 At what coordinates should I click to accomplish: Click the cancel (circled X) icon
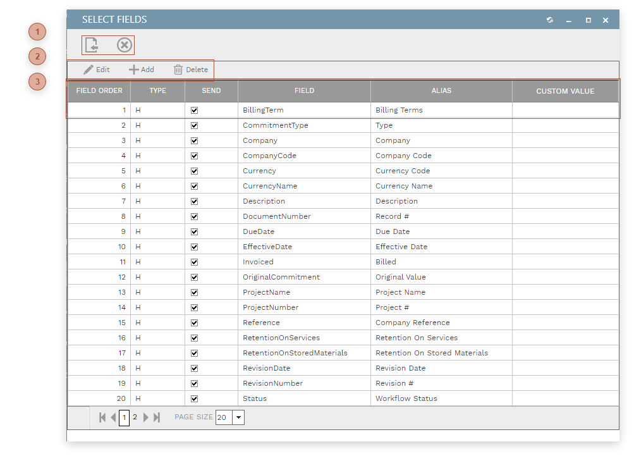point(124,45)
